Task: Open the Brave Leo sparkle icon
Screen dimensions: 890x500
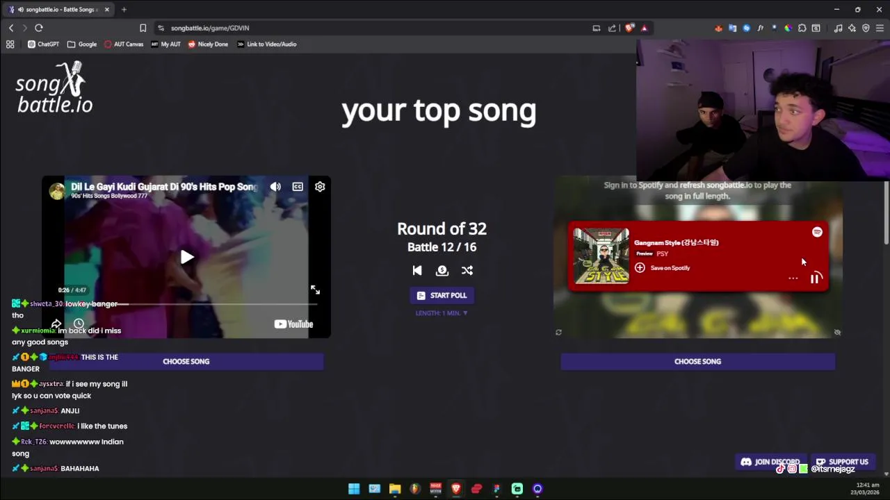Action: point(852,28)
